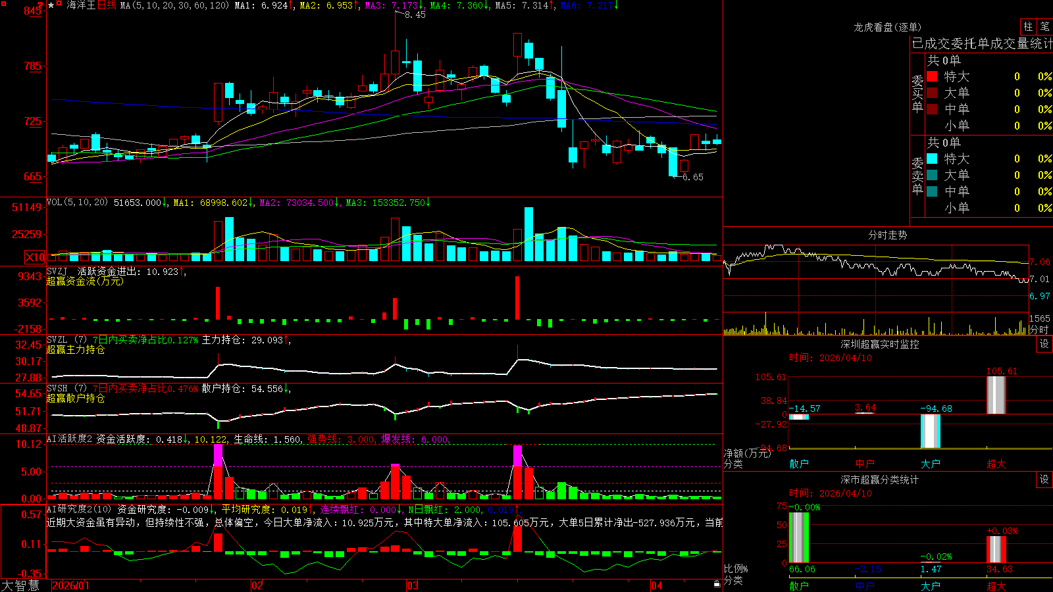Open 设 settings for 深市超赢分类统计
The width and height of the screenshot is (1053, 592).
(x=1044, y=480)
